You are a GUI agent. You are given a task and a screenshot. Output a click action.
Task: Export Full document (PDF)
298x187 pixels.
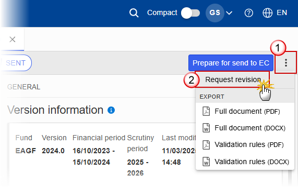(245, 111)
